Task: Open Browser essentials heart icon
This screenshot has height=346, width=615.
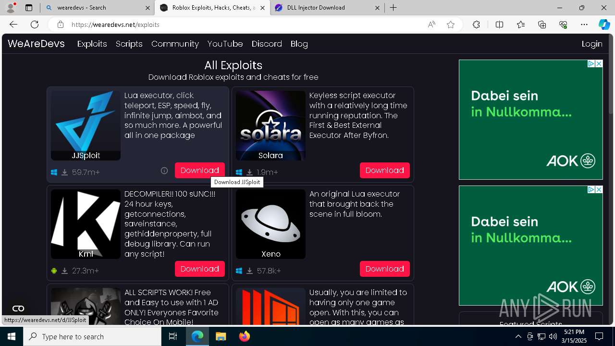Action: coord(563,25)
